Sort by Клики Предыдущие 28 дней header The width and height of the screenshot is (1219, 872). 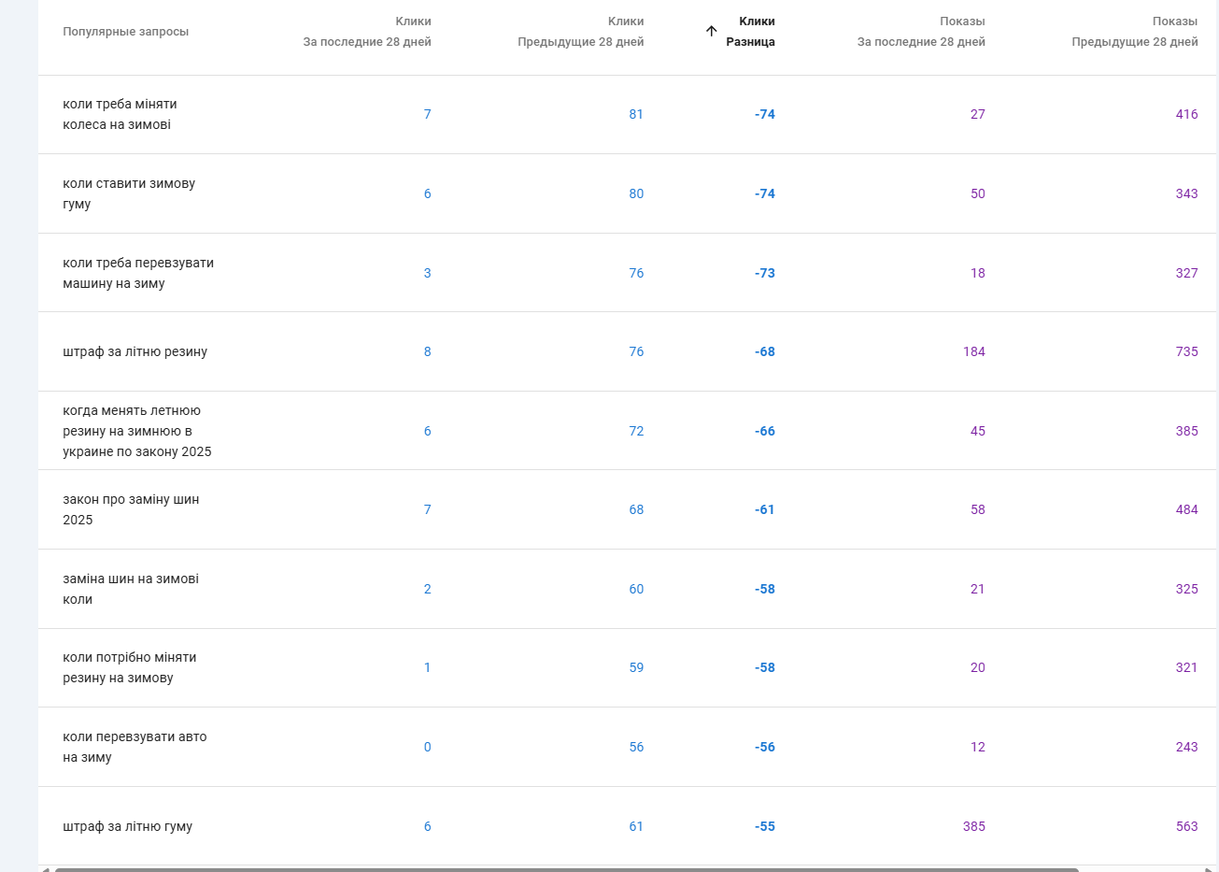click(x=580, y=32)
